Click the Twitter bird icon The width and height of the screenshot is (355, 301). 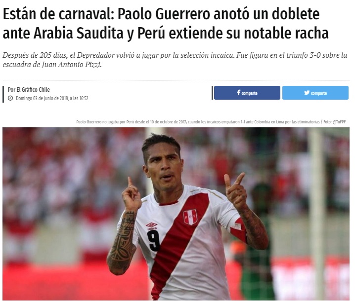pyautogui.click(x=307, y=92)
